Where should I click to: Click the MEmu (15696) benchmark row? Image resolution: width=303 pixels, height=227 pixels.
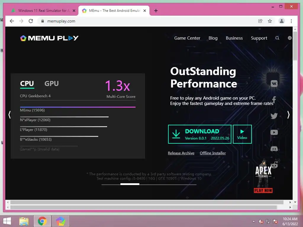click(78, 109)
